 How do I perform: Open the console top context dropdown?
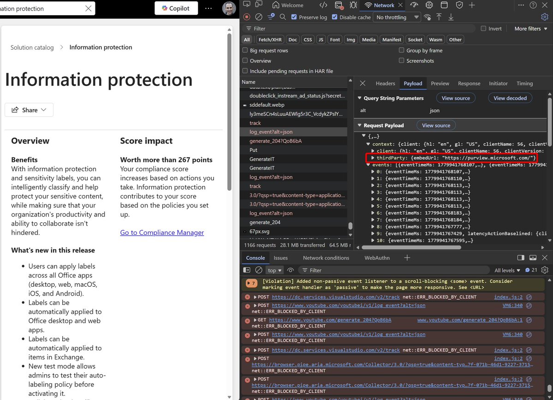tap(275, 270)
